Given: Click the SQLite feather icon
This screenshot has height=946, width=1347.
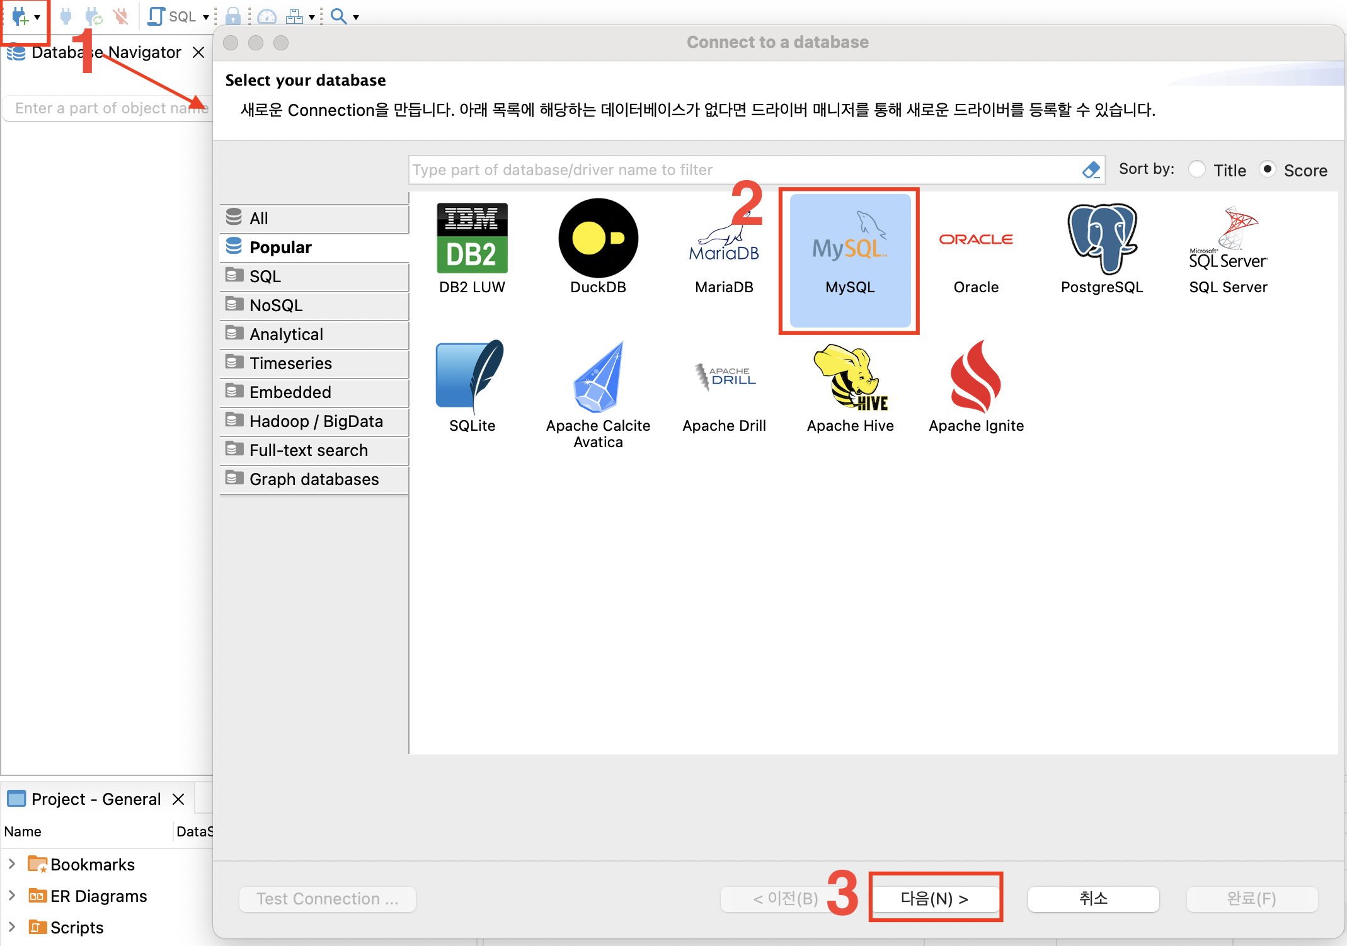Looking at the screenshot, I should 471,376.
